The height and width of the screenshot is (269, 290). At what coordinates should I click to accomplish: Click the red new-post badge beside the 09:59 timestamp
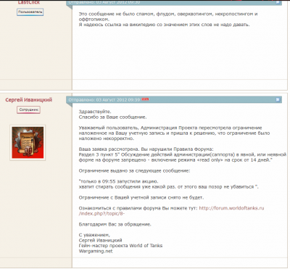pos(145,99)
